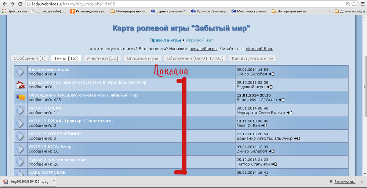Go back using browser back arrow
The width and height of the screenshot is (367, 188).
(x=5, y=4)
